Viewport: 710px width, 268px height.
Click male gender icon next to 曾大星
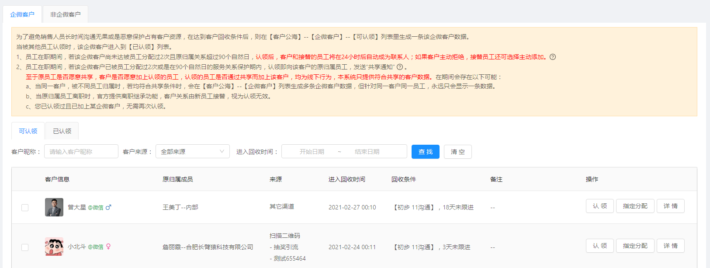[x=108, y=207]
